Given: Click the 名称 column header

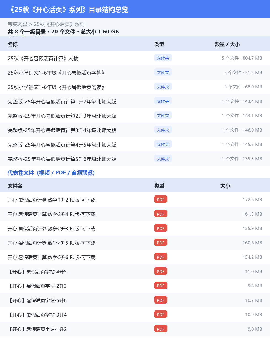Looking at the screenshot, I should coord(13,44).
